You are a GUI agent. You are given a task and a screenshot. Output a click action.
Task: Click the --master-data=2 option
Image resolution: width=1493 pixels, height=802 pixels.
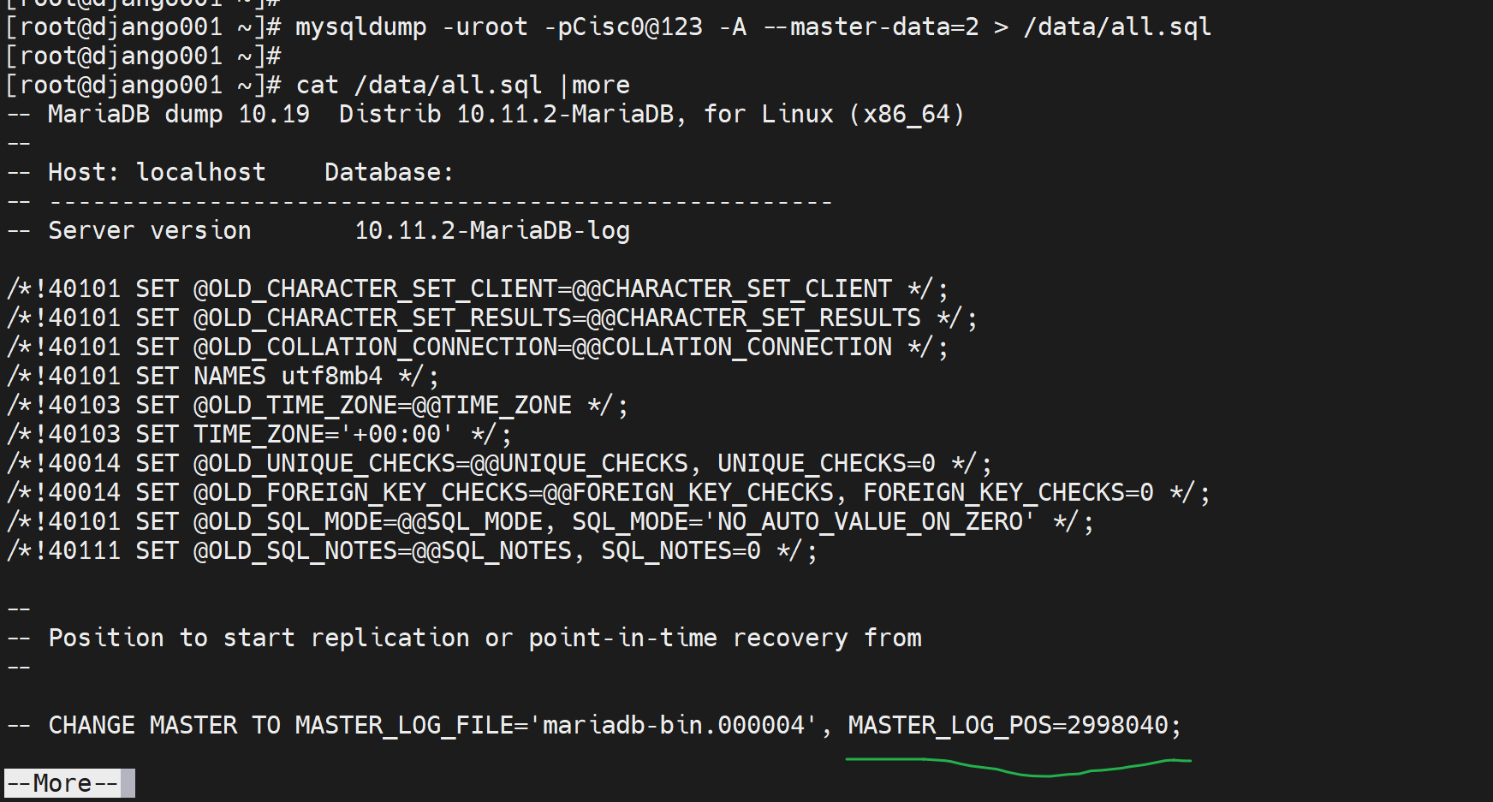(x=871, y=27)
